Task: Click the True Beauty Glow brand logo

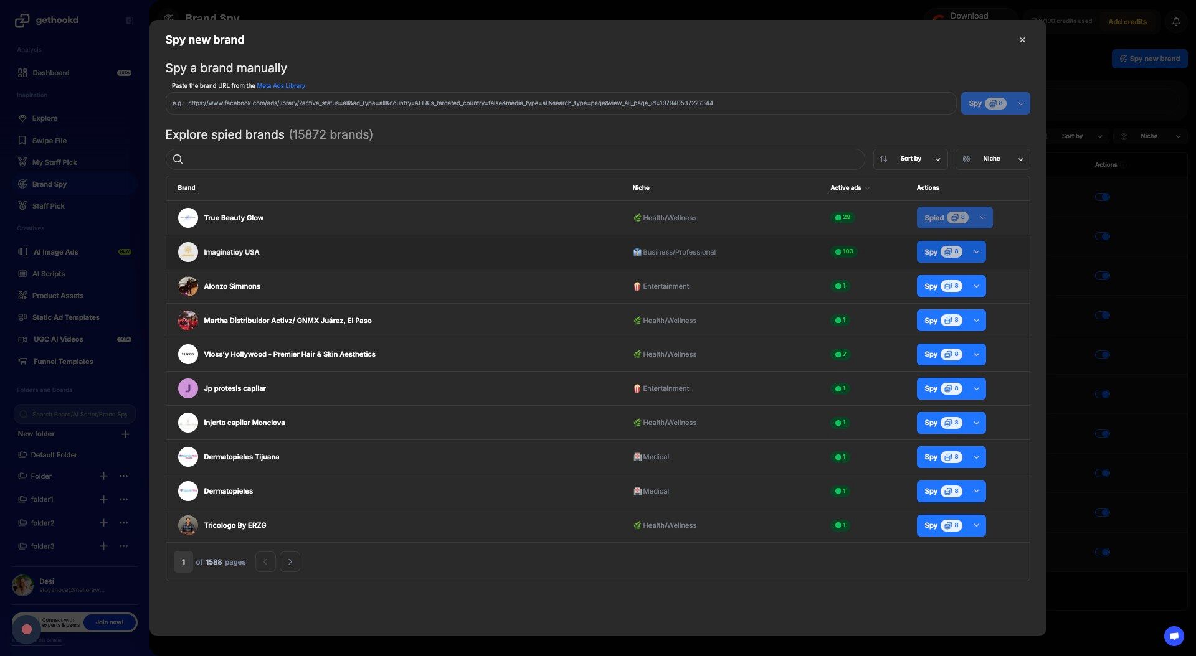Action: 187,218
